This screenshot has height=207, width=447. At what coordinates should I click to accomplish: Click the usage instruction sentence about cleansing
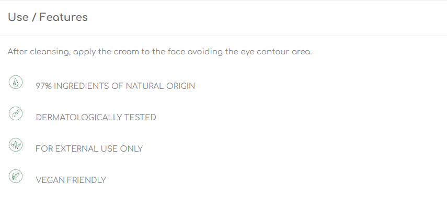tap(159, 52)
